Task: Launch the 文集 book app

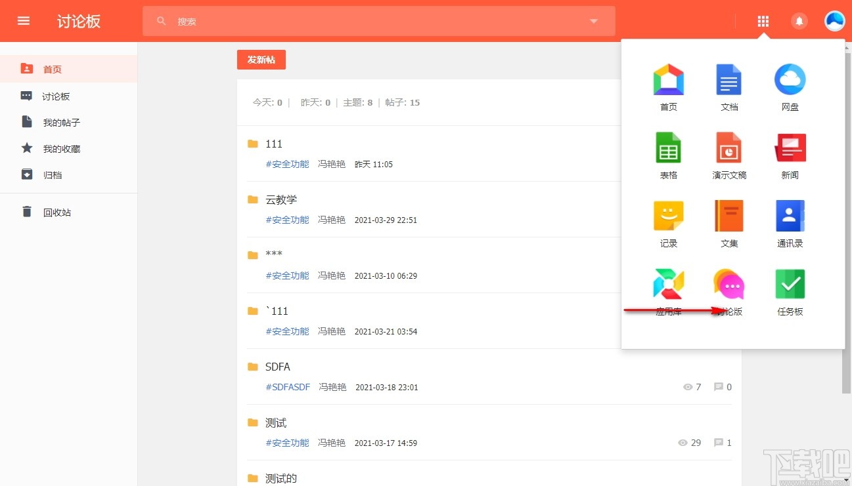Action: [729, 224]
